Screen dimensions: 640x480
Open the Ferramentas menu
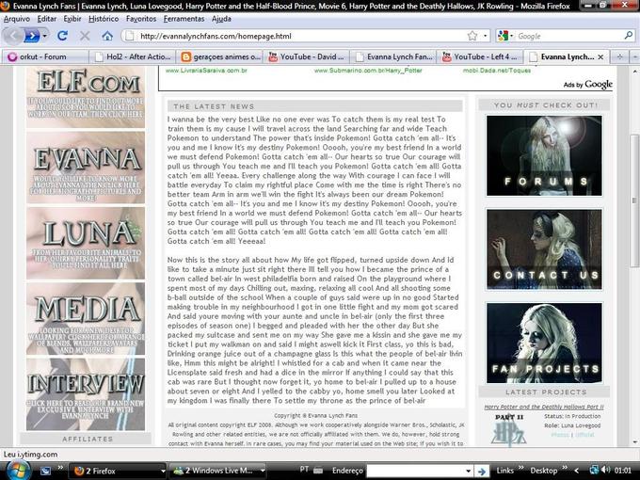pyautogui.click(x=184, y=19)
